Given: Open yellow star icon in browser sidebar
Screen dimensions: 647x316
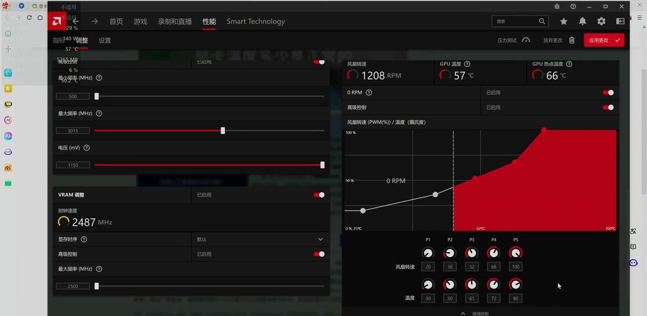Looking at the screenshot, I should point(8,88).
